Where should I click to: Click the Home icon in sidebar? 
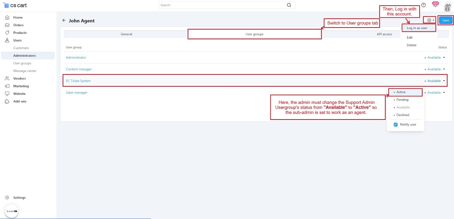pos(7,18)
